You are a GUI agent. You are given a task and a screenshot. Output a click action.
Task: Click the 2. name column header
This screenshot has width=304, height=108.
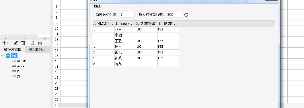pos(125,24)
